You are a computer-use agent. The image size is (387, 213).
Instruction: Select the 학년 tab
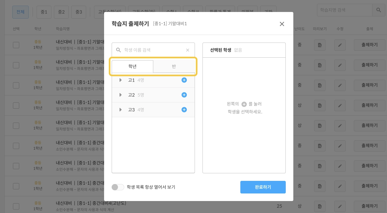tap(132, 66)
